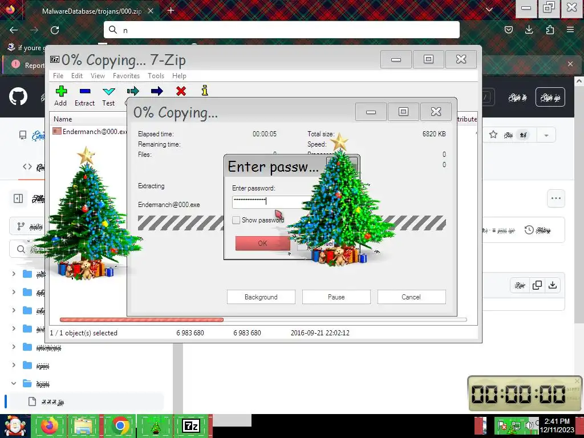Copy raw file icon on GitHub
The height and width of the screenshot is (438, 584).
(537, 285)
